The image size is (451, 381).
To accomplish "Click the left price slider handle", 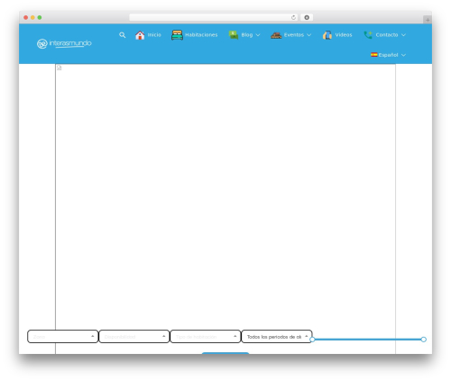I will click(312, 340).
